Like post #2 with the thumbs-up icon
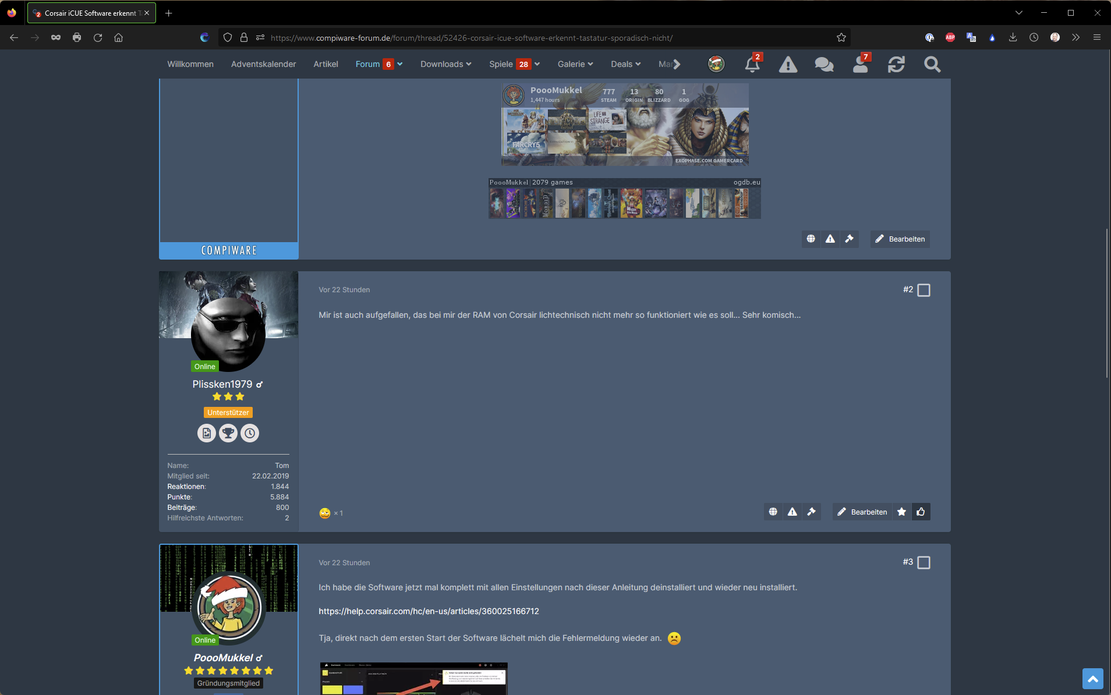The width and height of the screenshot is (1111, 695). click(x=921, y=512)
